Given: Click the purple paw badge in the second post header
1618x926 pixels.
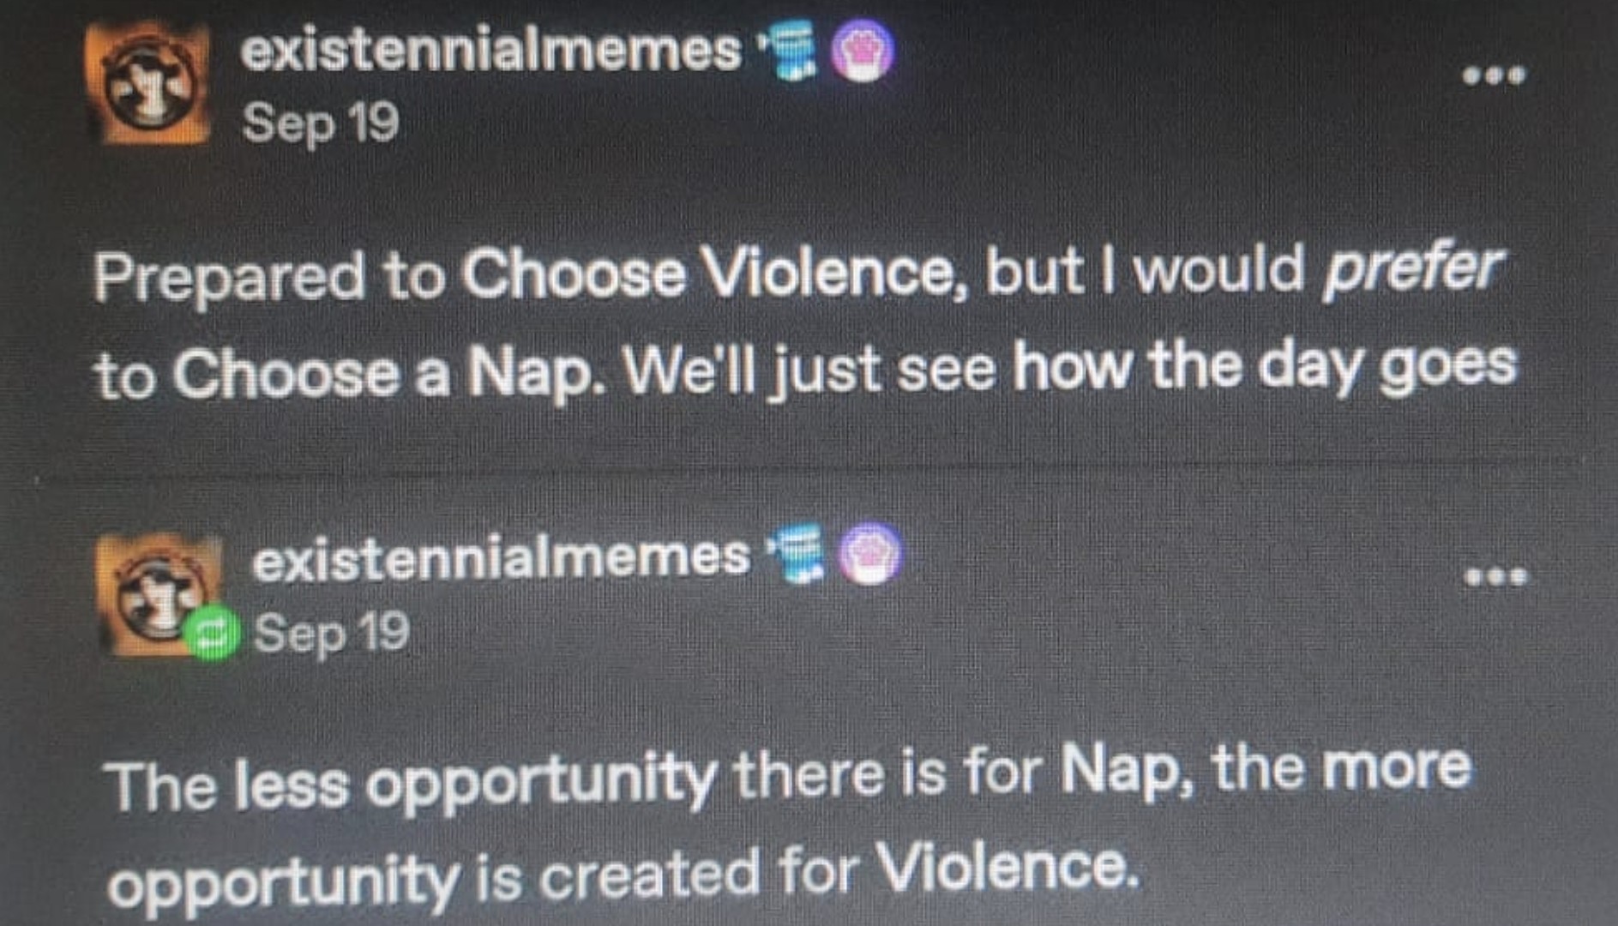Looking at the screenshot, I should point(869,553).
